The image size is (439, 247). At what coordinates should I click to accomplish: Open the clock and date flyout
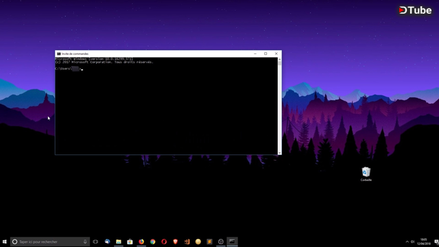coord(424,242)
